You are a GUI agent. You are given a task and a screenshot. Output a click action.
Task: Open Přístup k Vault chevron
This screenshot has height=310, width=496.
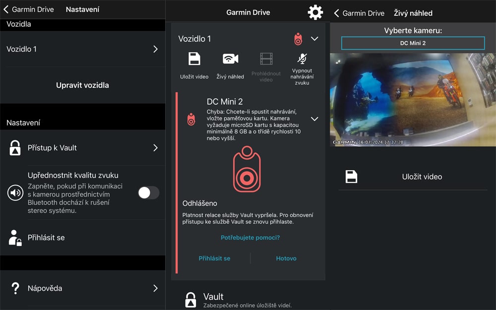click(155, 148)
